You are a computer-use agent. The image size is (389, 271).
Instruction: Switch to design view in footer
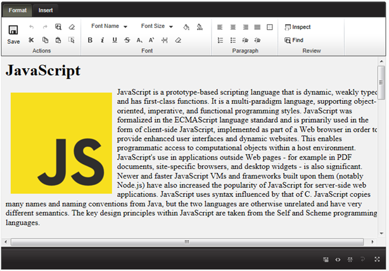(326, 260)
